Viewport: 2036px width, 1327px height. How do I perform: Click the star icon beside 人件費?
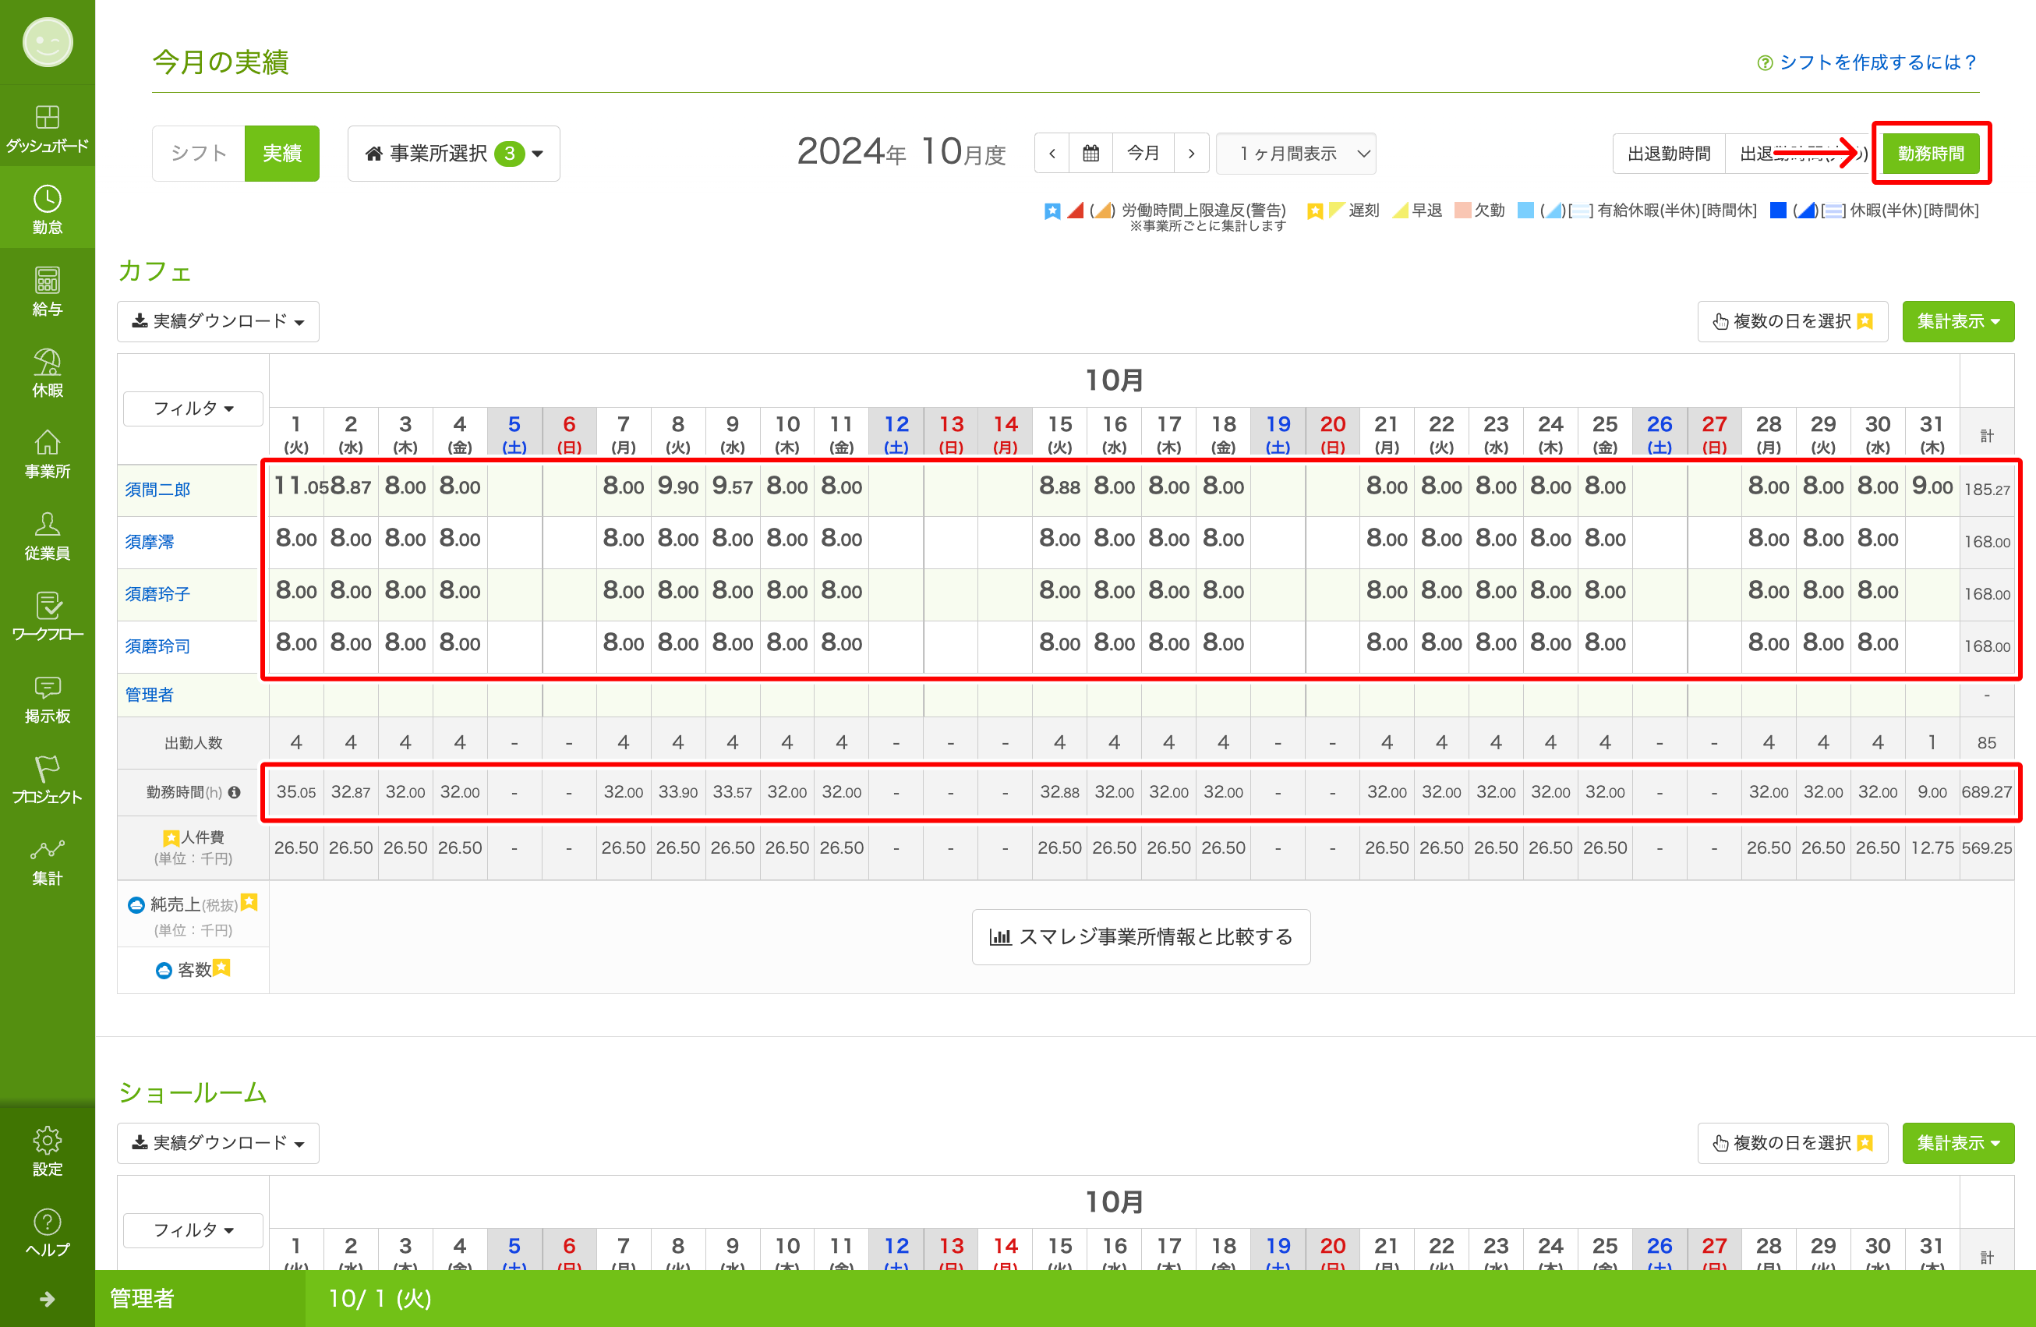point(170,837)
